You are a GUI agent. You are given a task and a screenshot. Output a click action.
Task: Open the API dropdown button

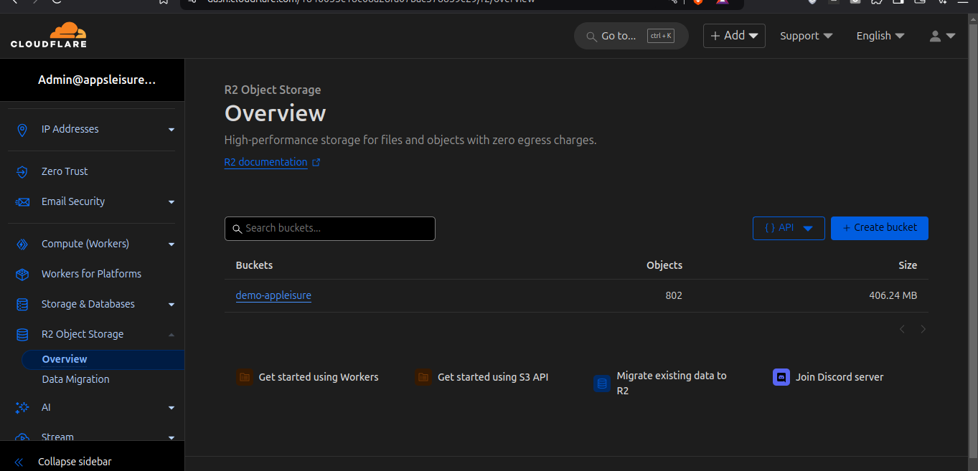[788, 227]
